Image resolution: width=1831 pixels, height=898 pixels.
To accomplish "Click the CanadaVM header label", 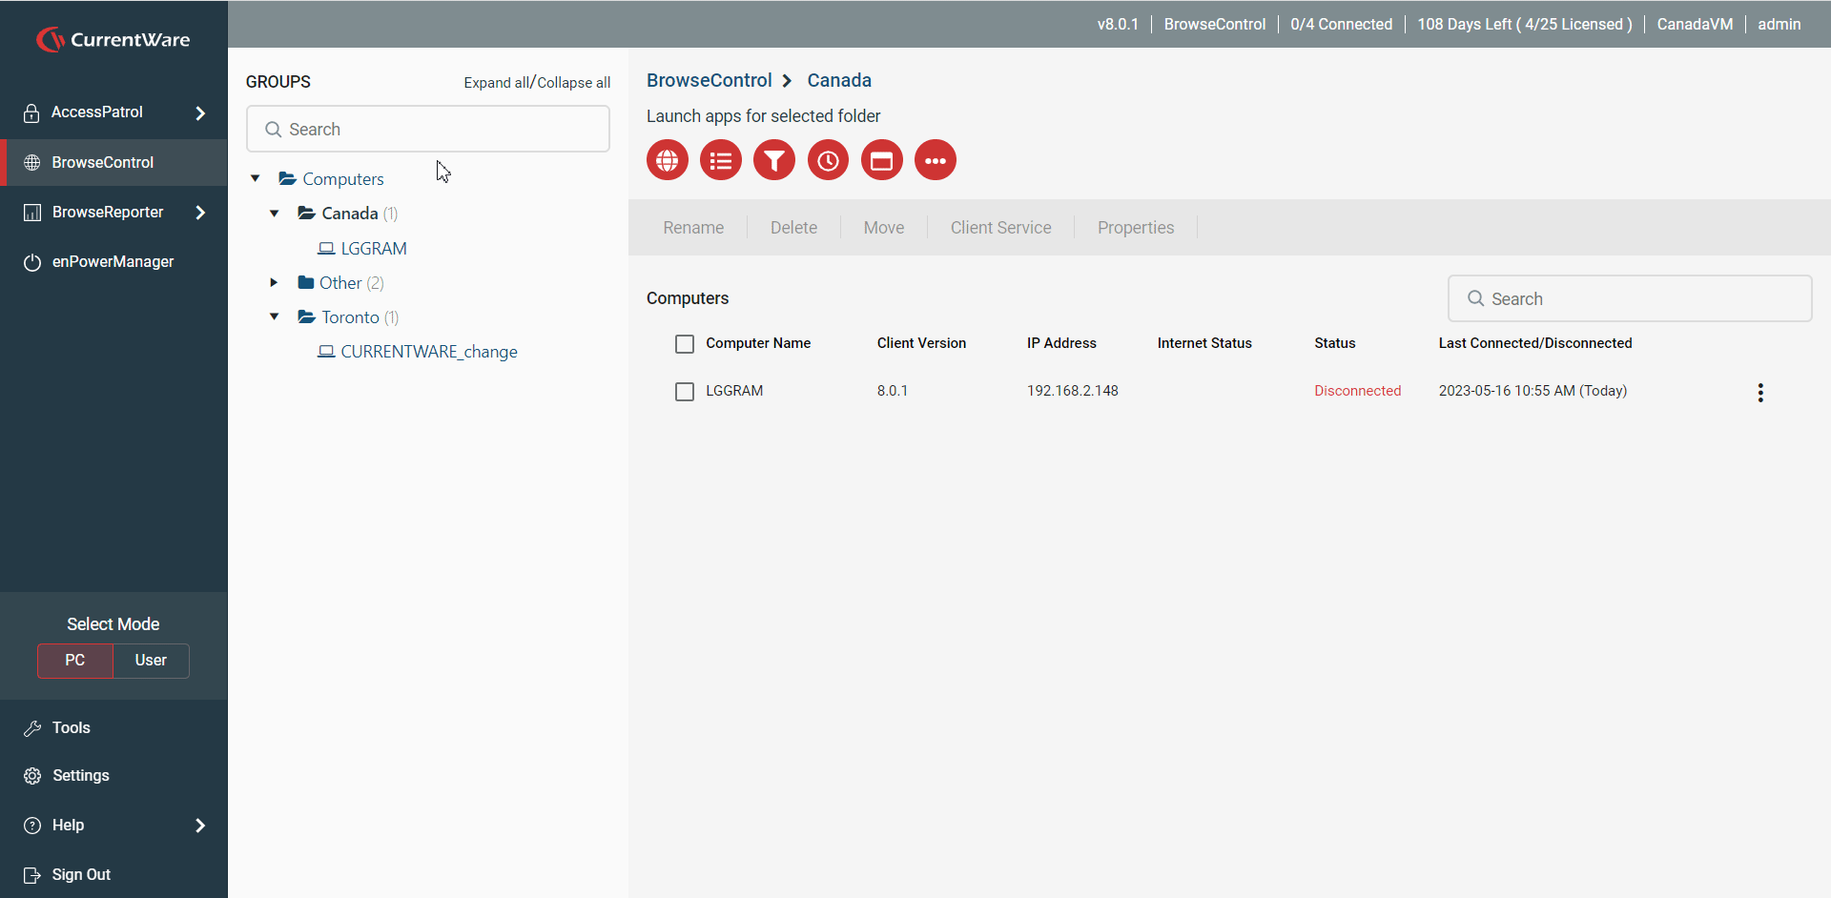I will pos(1695,25).
